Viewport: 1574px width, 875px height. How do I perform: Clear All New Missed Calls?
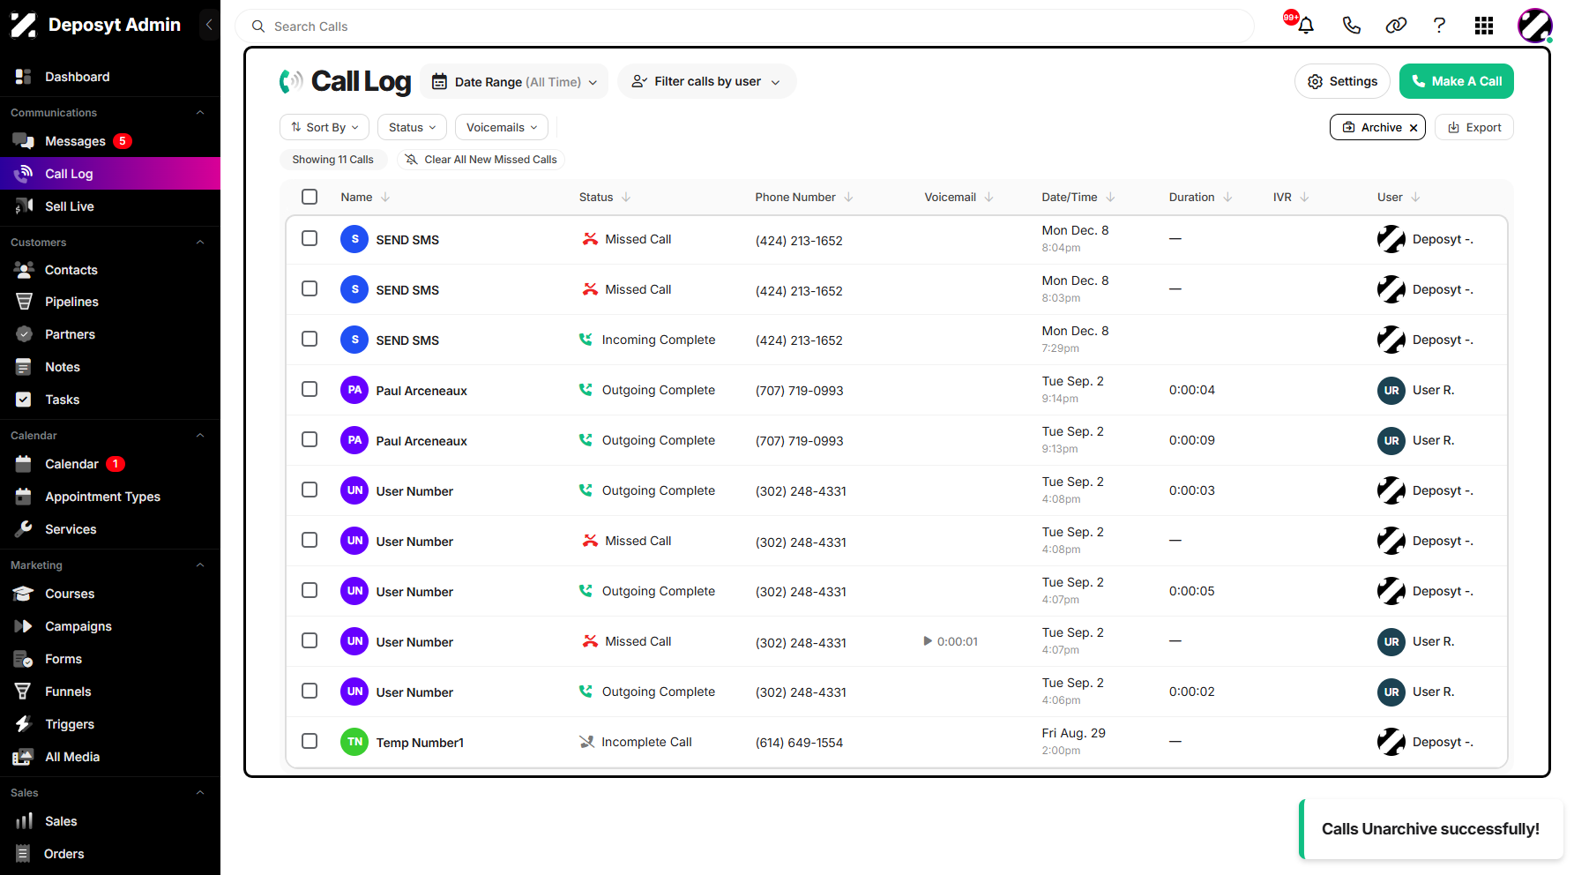[x=481, y=160]
